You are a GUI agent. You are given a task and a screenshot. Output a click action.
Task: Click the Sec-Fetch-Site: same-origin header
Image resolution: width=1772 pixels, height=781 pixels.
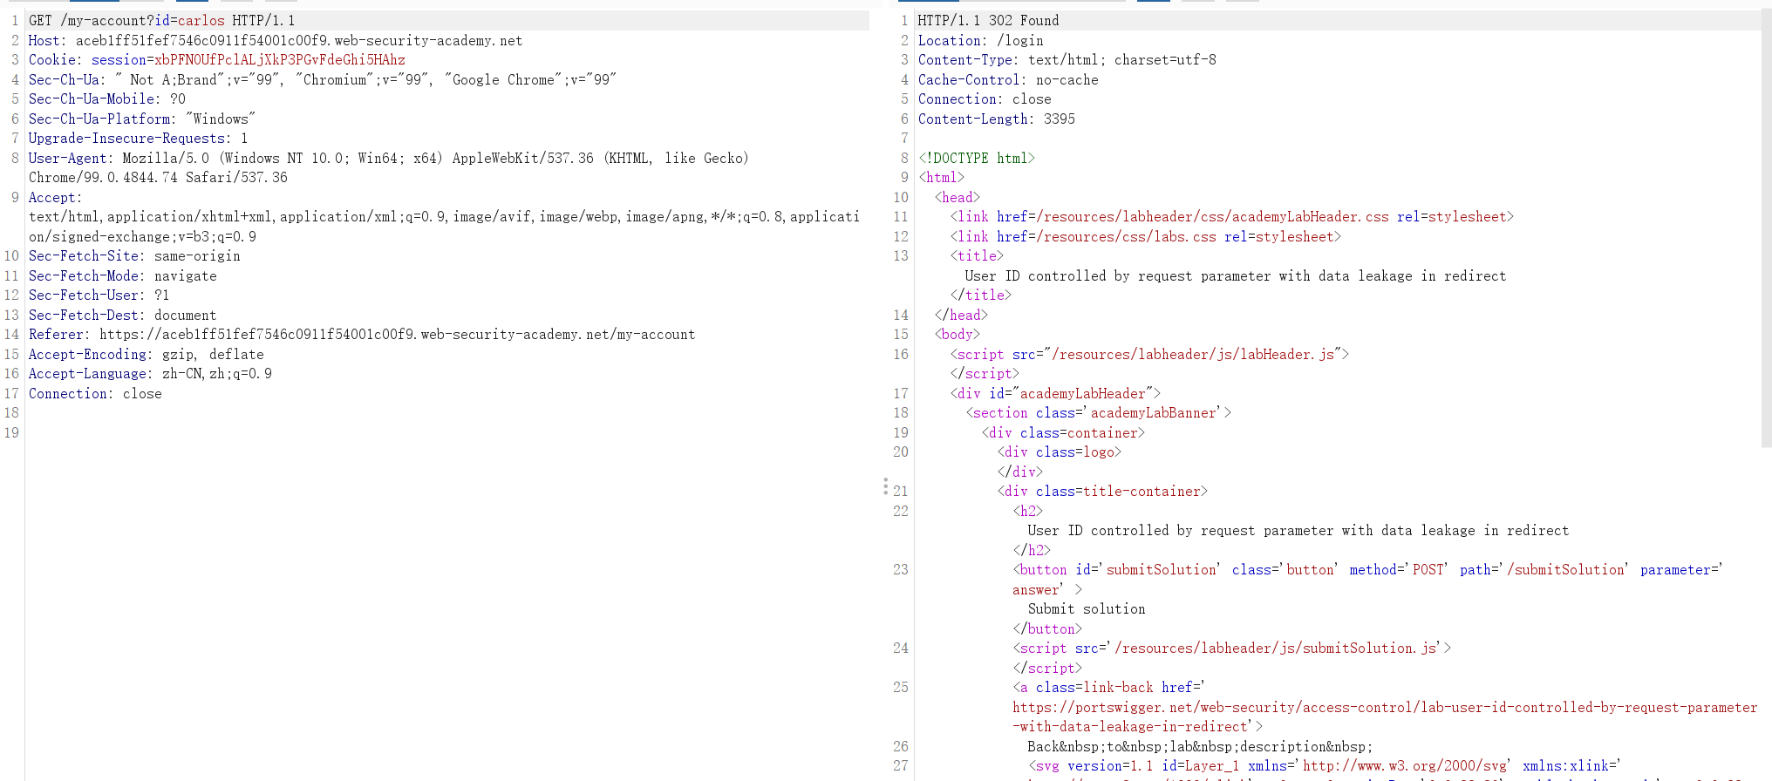[134, 255]
